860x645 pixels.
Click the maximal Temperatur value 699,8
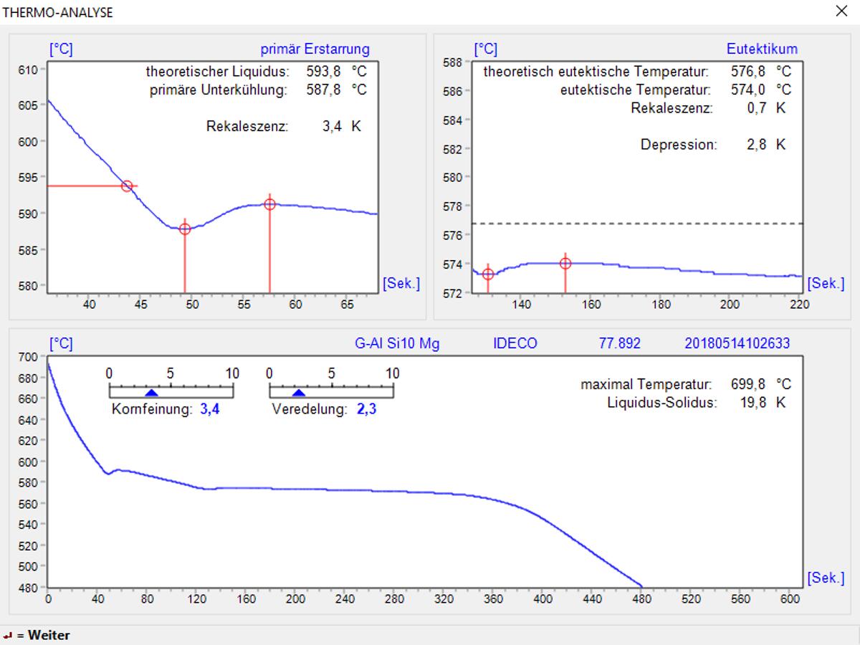(747, 384)
